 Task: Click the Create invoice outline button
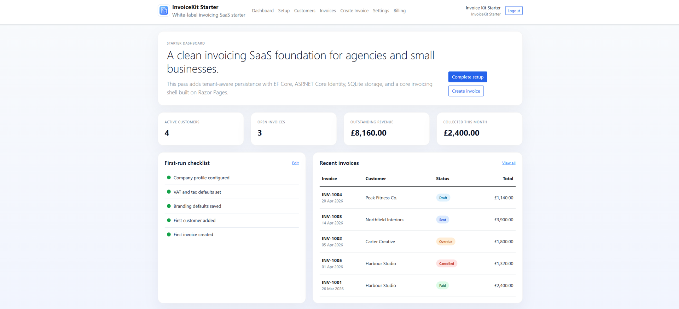(466, 91)
